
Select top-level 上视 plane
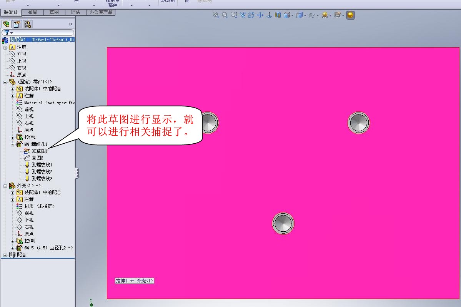pyautogui.click(x=22, y=61)
